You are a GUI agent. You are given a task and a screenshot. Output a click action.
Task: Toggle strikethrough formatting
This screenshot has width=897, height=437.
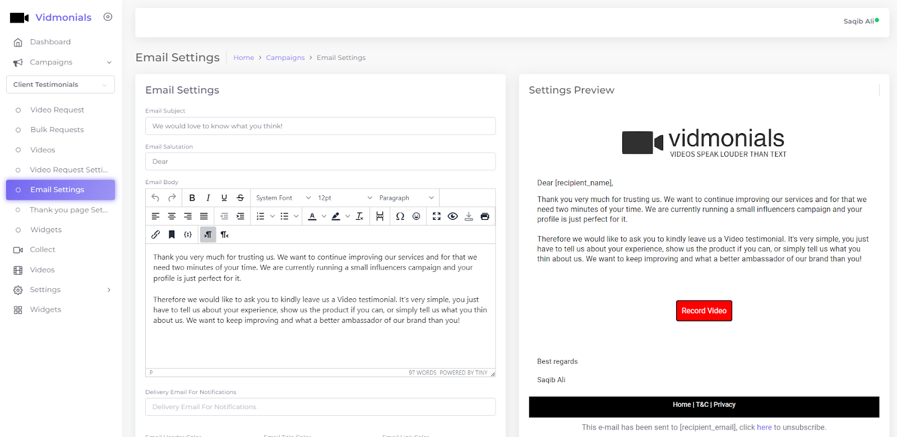pos(241,198)
